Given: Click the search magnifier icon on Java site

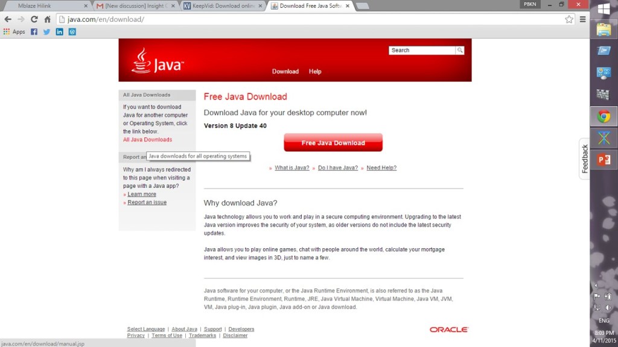Looking at the screenshot, I should 460,51.
